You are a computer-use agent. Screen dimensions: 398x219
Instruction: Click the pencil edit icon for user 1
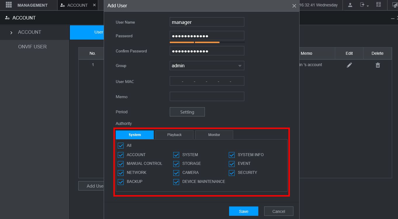coord(349,65)
